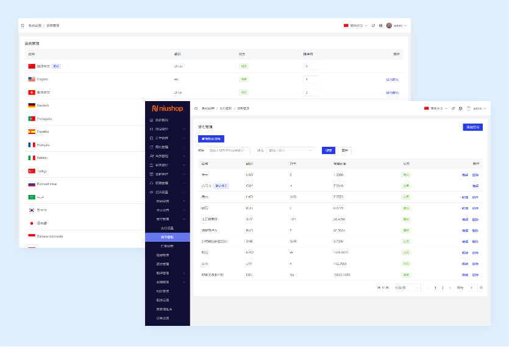Click the refresh icon beside the front breadcrumb

tap(196, 108)
